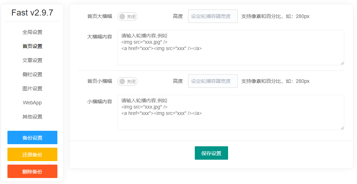357x184 pixels.
Task: Click the resize handle of 小横幅内容 textarea
Action: coord(342,128)
